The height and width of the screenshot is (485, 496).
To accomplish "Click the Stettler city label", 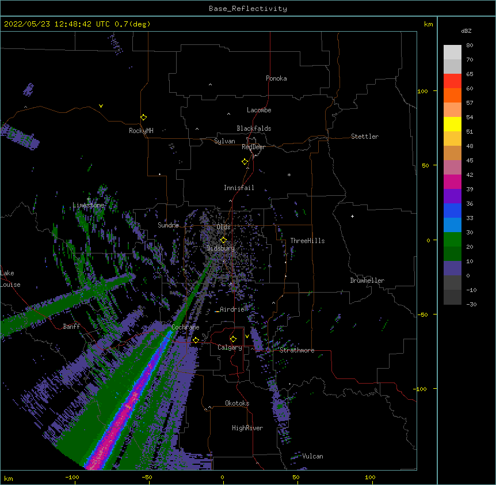I will click(x=365, y=137).
